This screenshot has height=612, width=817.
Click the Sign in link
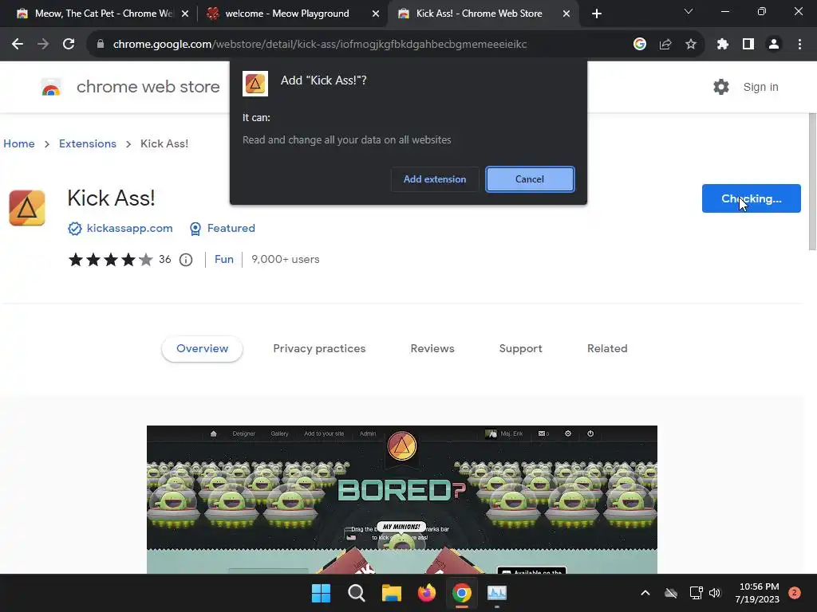[760, 87]
